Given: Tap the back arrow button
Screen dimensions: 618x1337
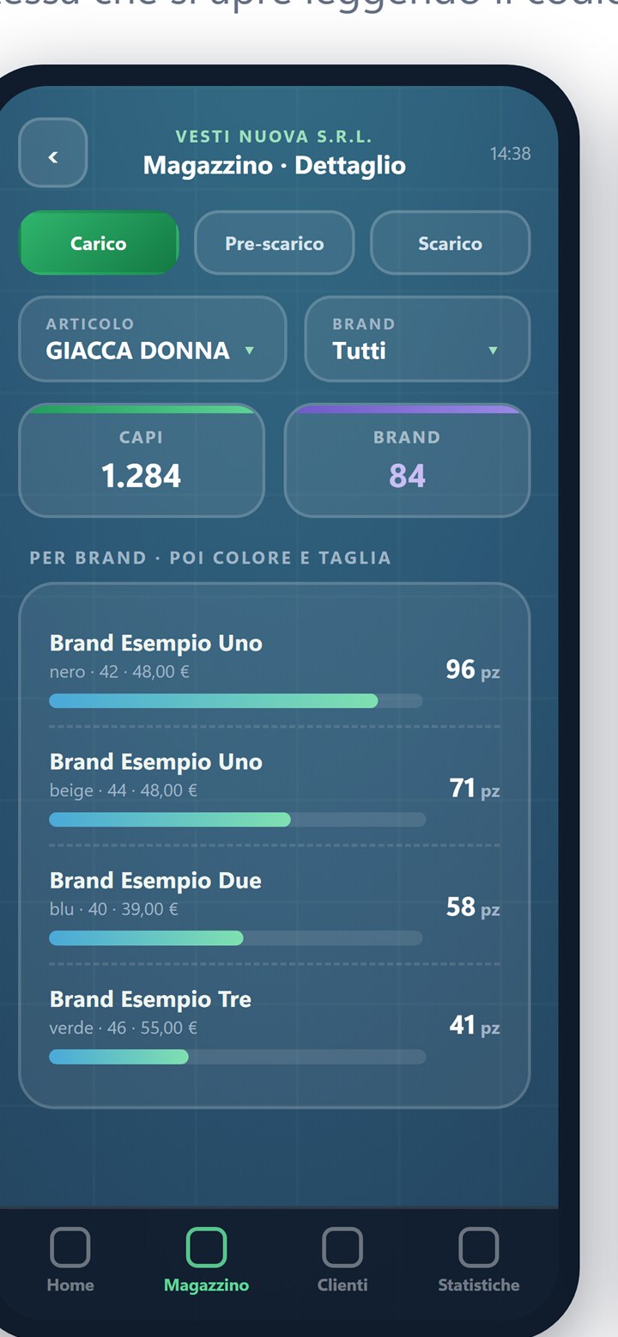Looking at the screenshot, I should (x=52, y=153).
